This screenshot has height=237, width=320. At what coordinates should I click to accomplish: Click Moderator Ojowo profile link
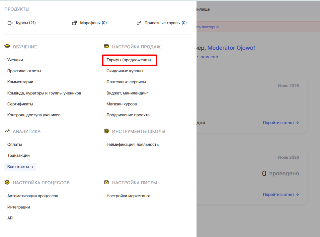(x=230, y=48)
